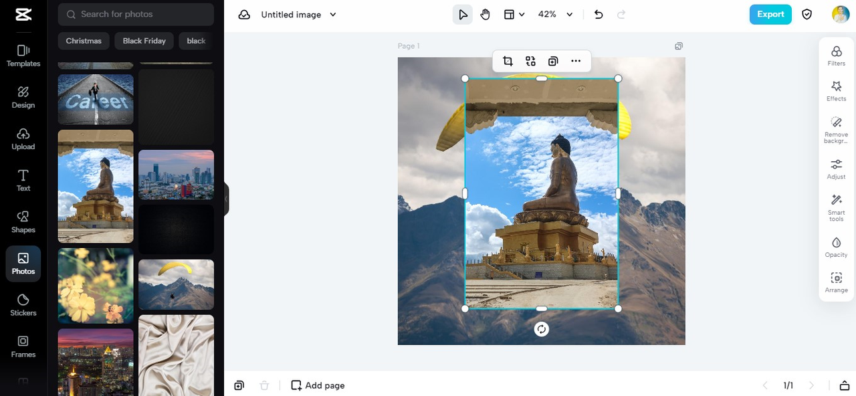Collapse the photos side panel

[226, 199]
